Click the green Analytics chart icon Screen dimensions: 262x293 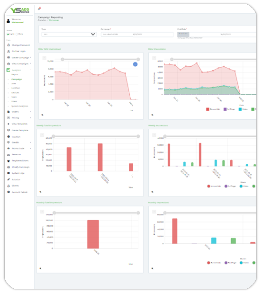pos(8,70)
